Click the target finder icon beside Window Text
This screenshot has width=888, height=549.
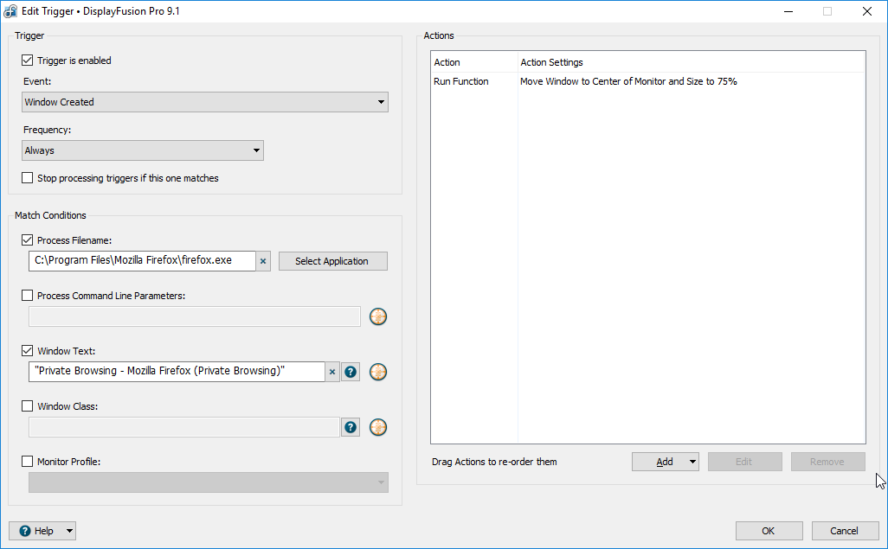pyautogui.click(x=378, y=372)
